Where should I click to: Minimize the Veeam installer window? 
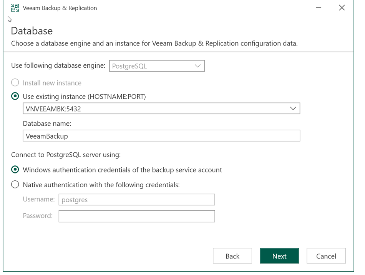click(319, 8)
